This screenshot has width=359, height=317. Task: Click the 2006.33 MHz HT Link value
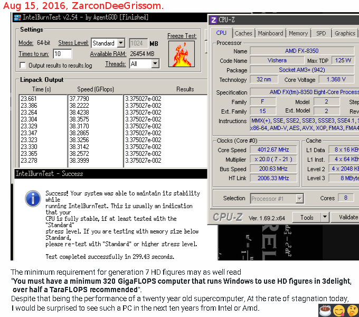273,178
